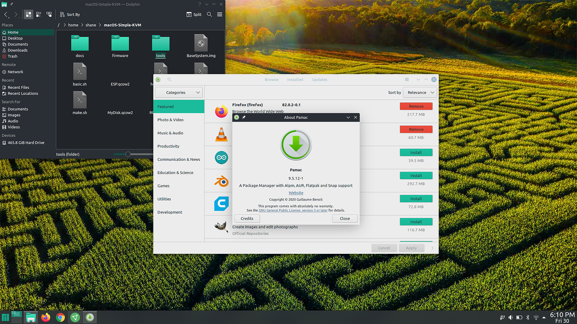Open the Sort By menu in Dolphin
The width and height of the screenshot is (577, 324).
tap(69, 14)
